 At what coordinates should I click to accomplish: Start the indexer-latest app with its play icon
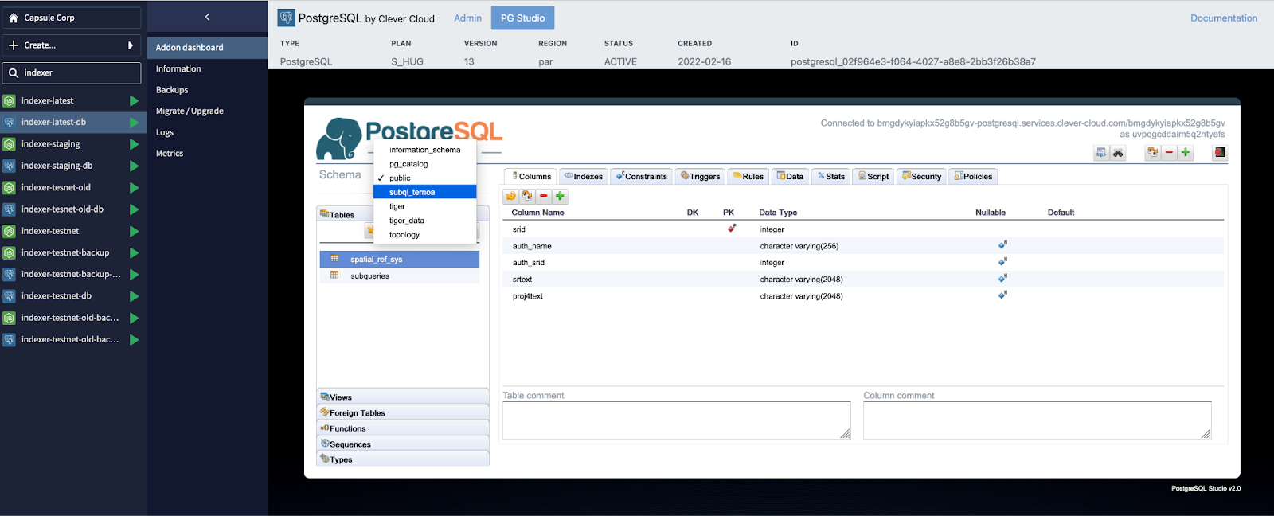coord(134,101)
